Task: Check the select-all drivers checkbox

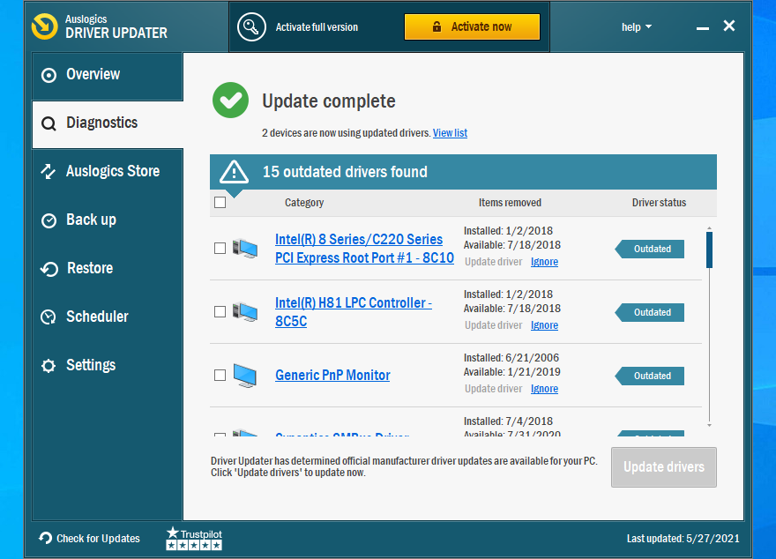Action: click(x=220, y=202)
